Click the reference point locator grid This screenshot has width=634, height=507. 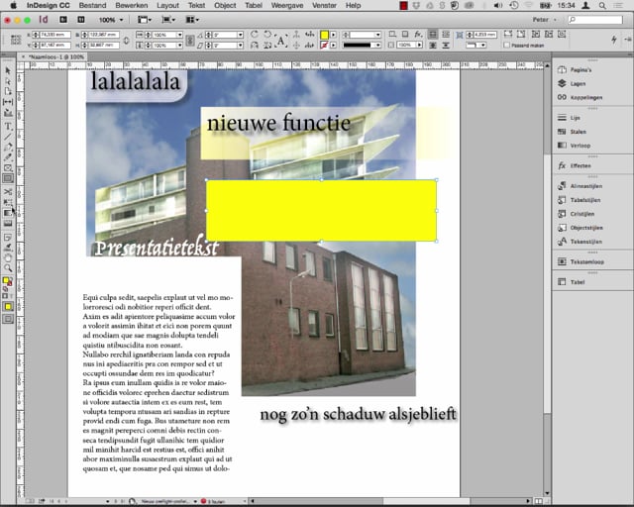tap(16, 40)
